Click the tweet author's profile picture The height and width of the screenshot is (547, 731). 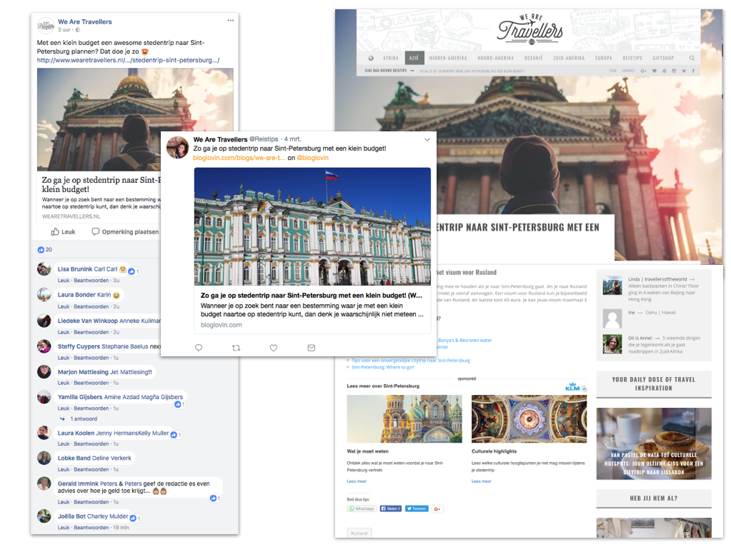coord(178,148)
